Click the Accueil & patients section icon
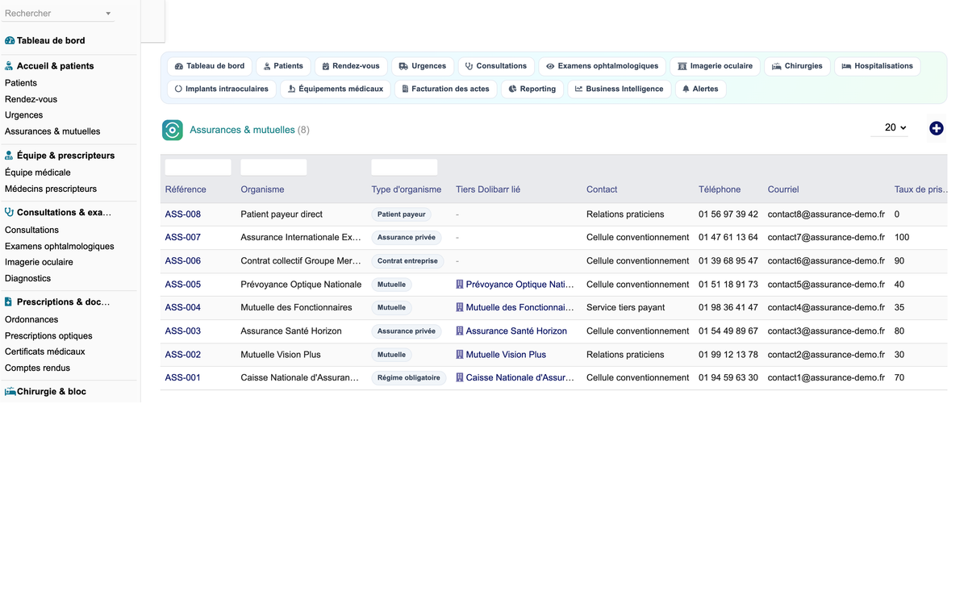Screen dimensions: 968x599 (x=9, y=66)
